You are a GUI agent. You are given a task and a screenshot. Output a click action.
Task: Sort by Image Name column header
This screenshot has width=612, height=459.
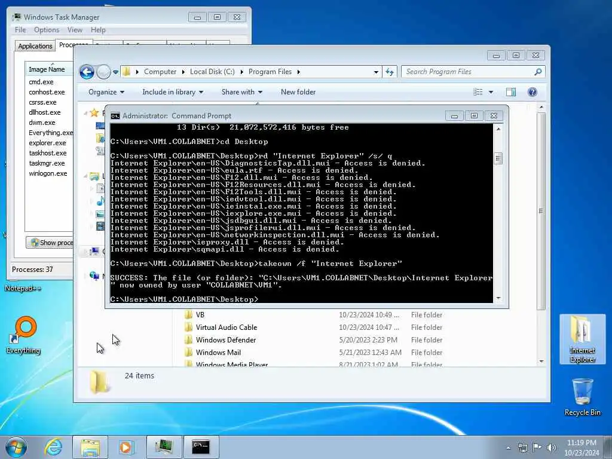point(49,69)
